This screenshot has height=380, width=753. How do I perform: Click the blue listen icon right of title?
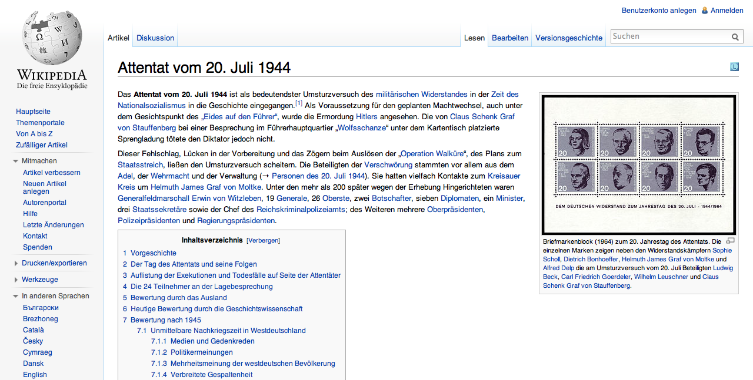pyautogui.click(x=734, y=67)
